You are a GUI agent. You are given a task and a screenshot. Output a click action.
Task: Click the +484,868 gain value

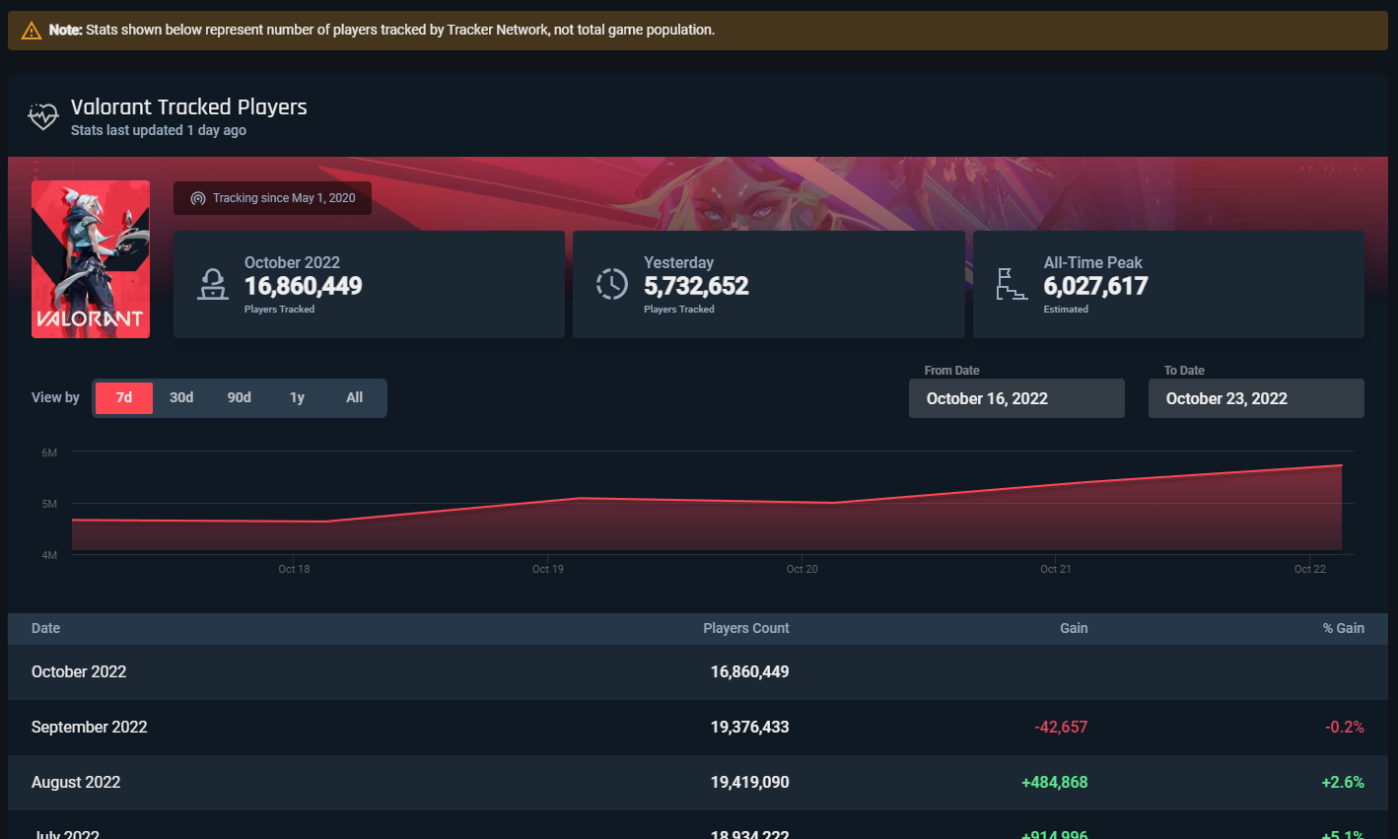coord(1055,782)
